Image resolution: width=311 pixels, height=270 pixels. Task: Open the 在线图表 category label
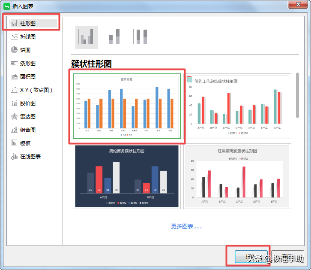point(30,157)
